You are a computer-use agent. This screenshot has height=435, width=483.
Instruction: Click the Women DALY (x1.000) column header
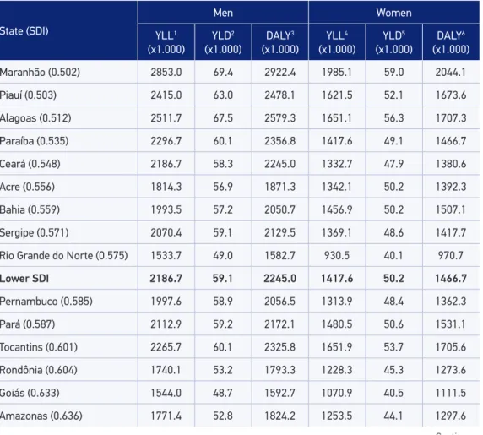click(451, 42)
